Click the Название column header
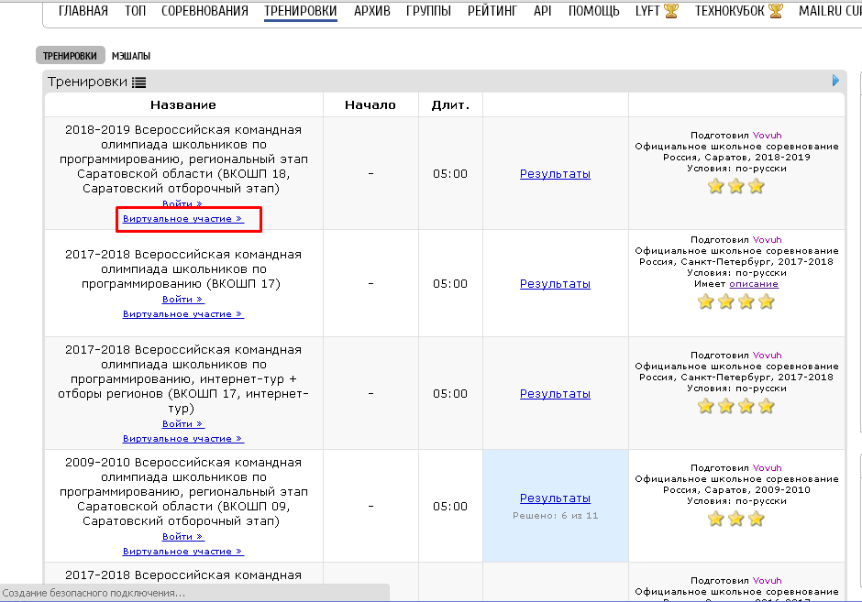This screenshot has width=862, height=602. [183, 104]
